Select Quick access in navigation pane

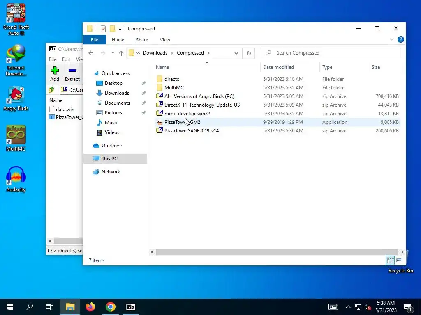click(x=111, y=73)
